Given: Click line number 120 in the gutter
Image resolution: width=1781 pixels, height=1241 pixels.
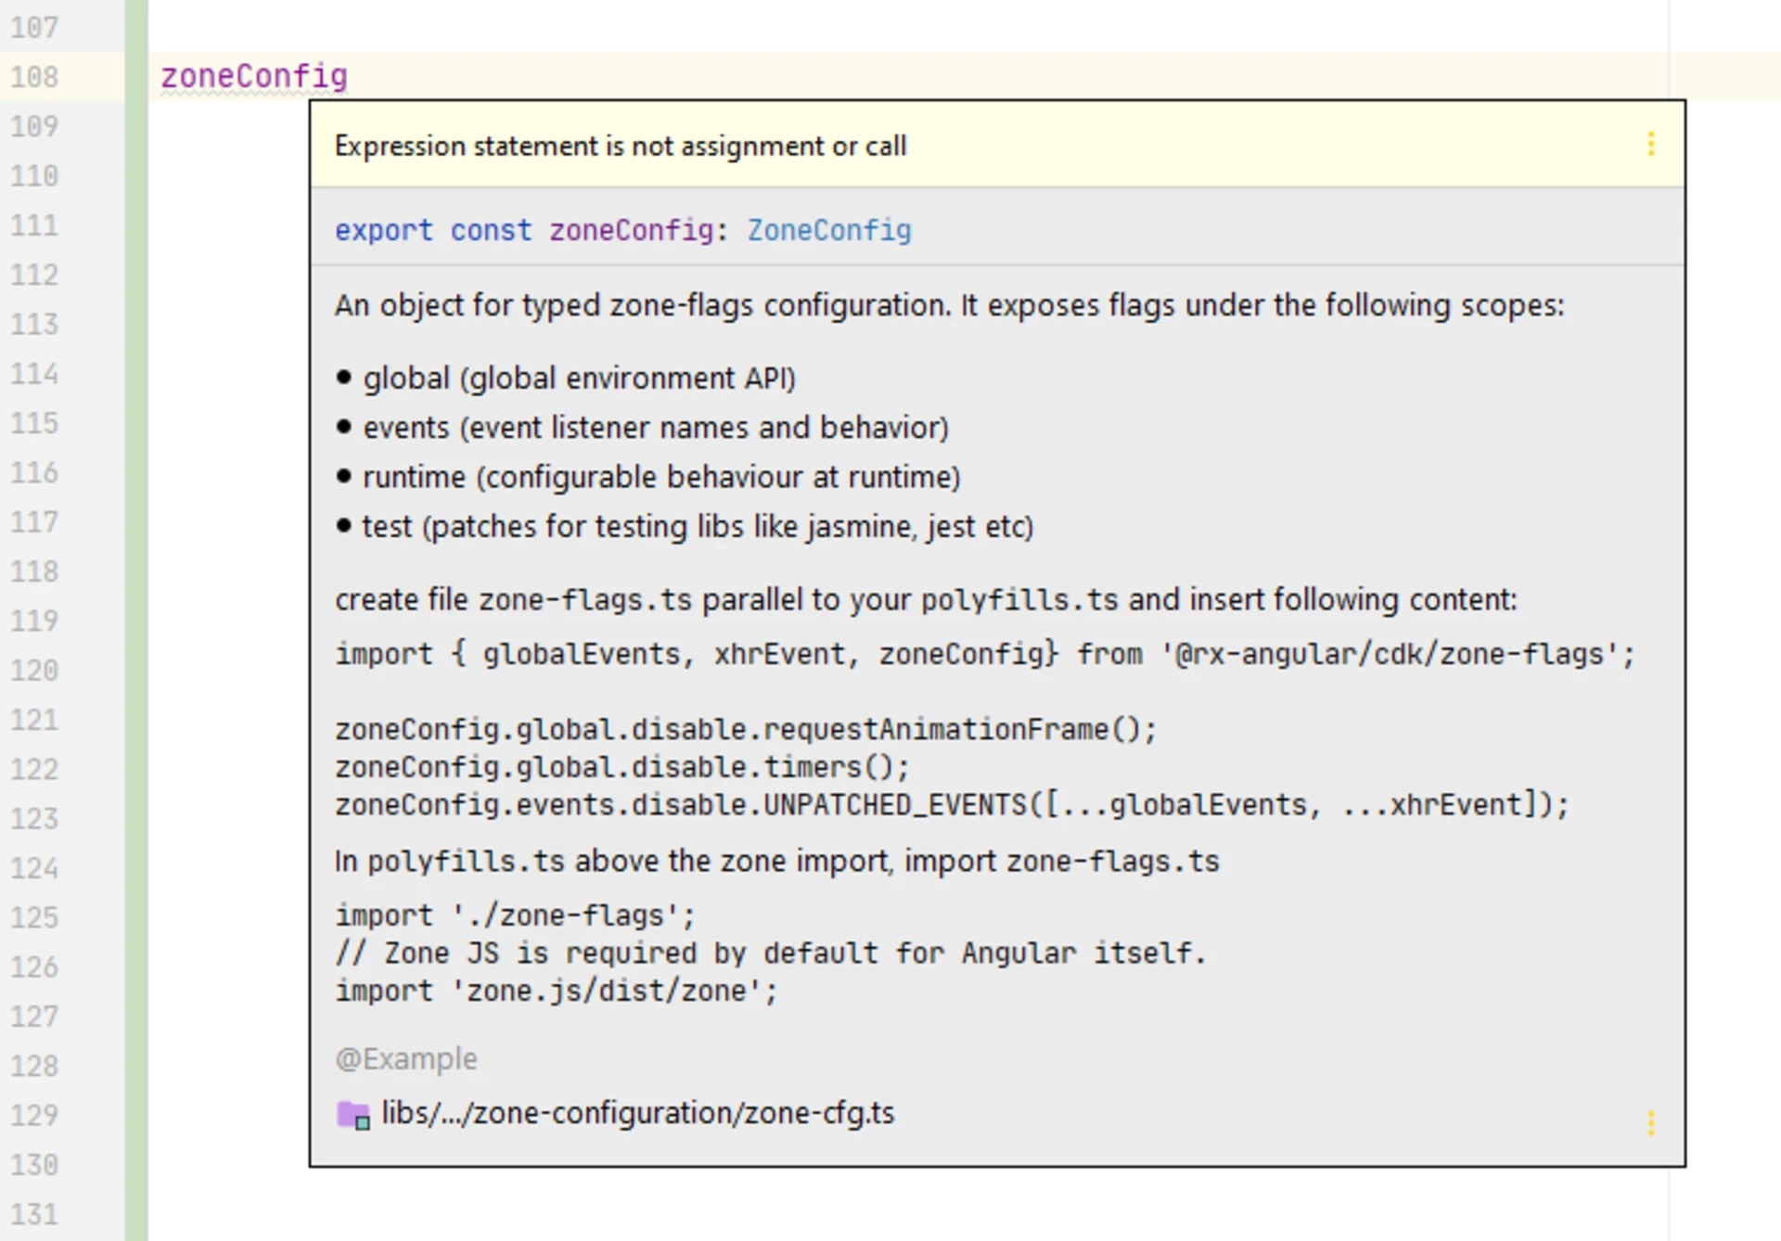Looking at the screenshot, I should (34, 670).
